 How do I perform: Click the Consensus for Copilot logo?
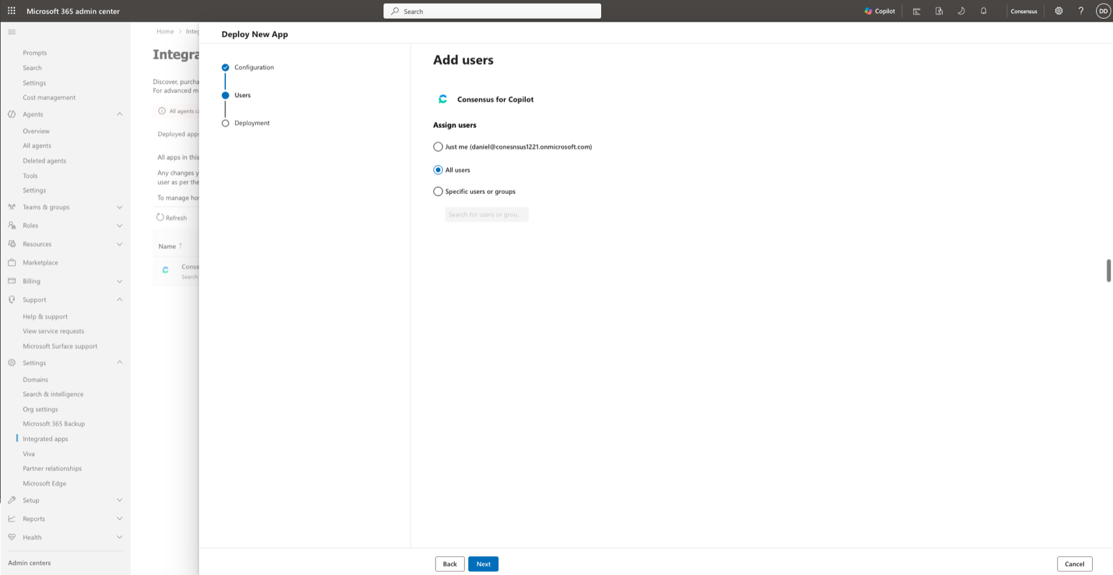[x=443, y=99]
